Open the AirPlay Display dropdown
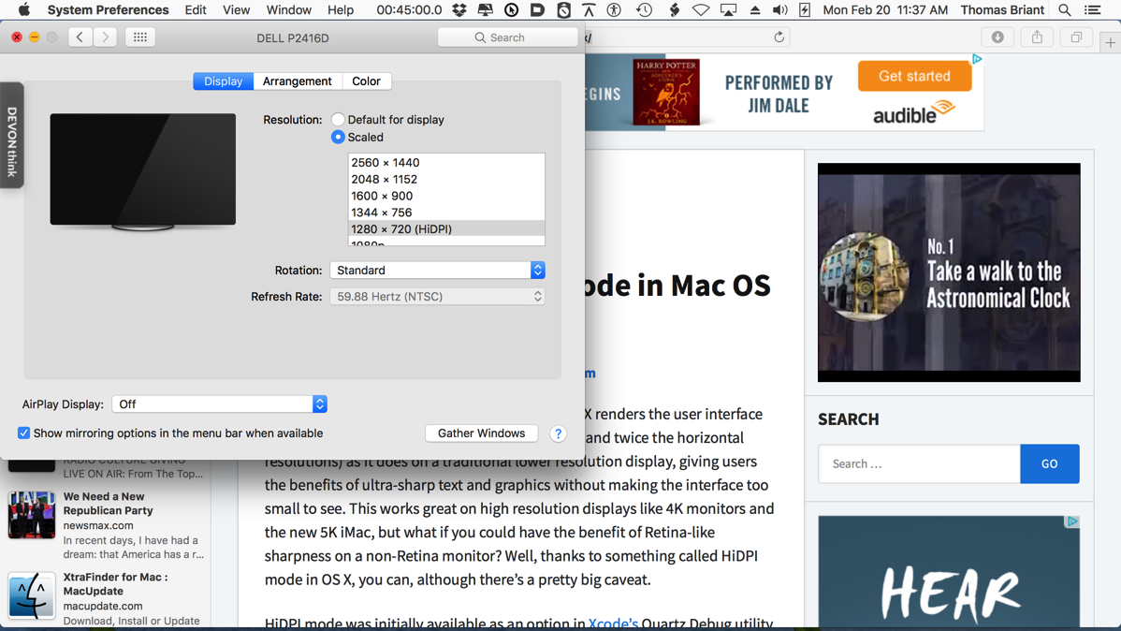 tap(220, 404)
